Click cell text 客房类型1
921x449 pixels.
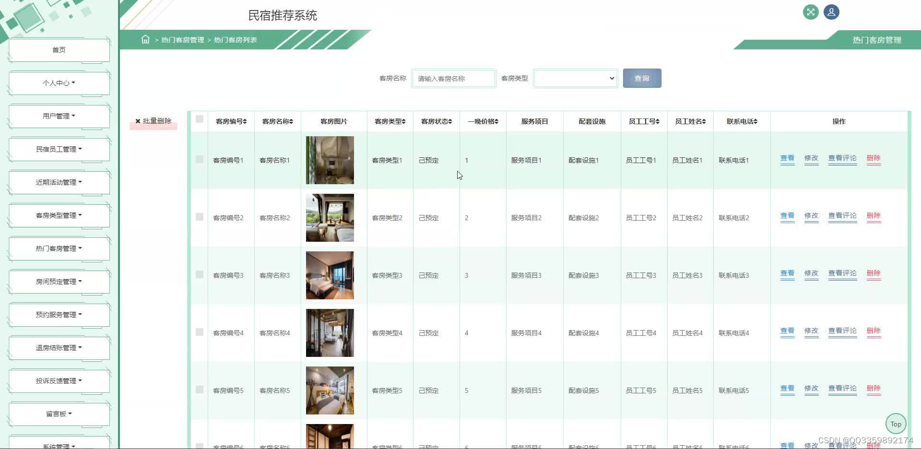click(x=387, y=160)
